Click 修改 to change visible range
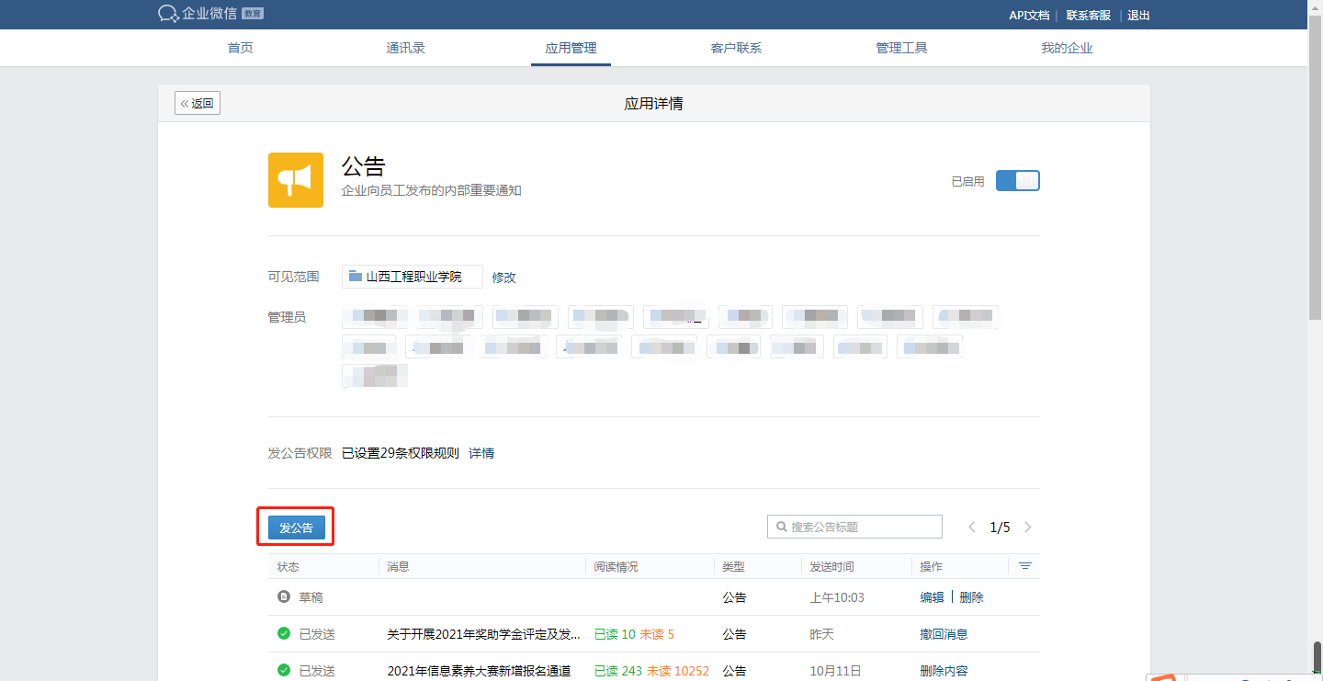Image resolution: width=1323 pixels, height=681 pixels. coord(504,278)
